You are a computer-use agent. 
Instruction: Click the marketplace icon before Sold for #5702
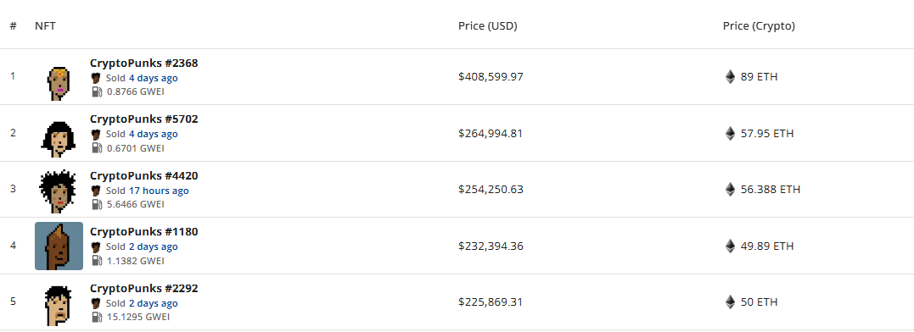pos(96,134)
